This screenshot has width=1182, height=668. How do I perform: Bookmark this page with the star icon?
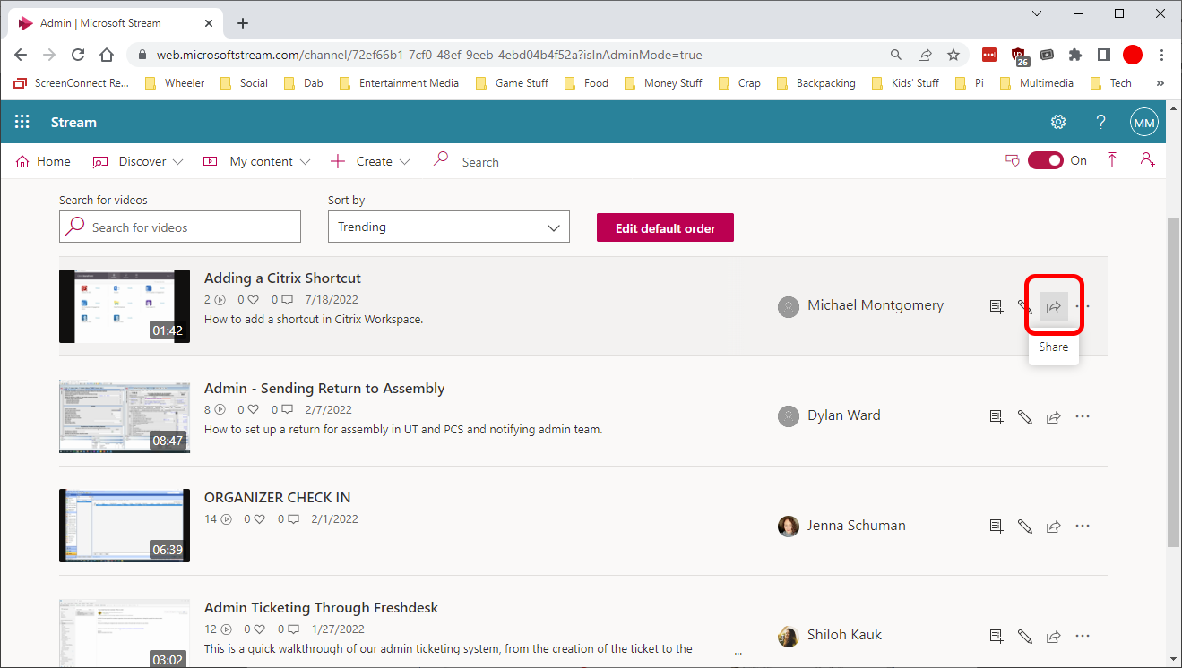pyautogui.click(x=953, y=55)
